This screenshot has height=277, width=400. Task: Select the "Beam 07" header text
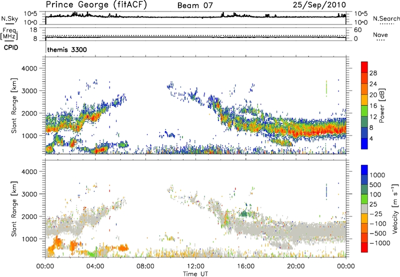point(195,5)
